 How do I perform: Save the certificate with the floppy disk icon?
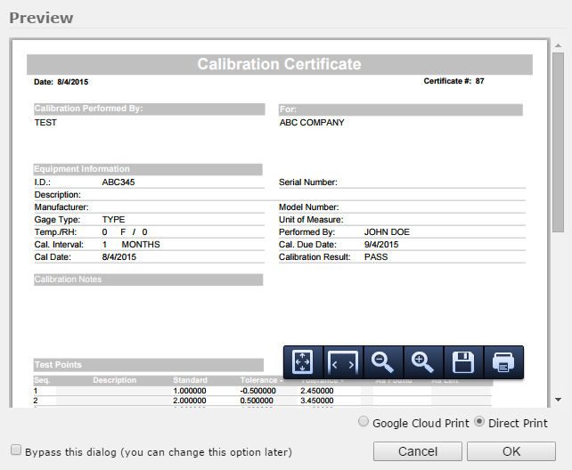(x=463, y=362)
